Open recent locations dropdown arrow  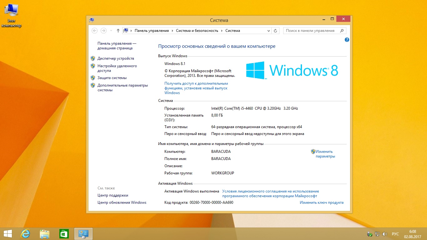(111, 31)
